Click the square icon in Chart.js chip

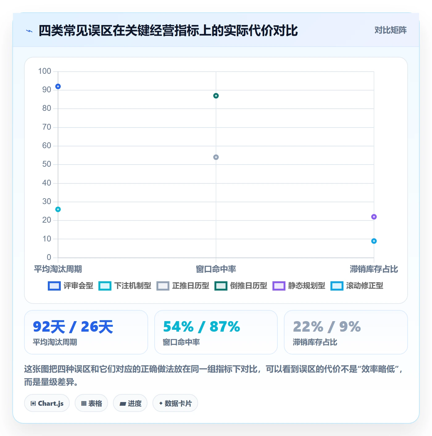33,403
